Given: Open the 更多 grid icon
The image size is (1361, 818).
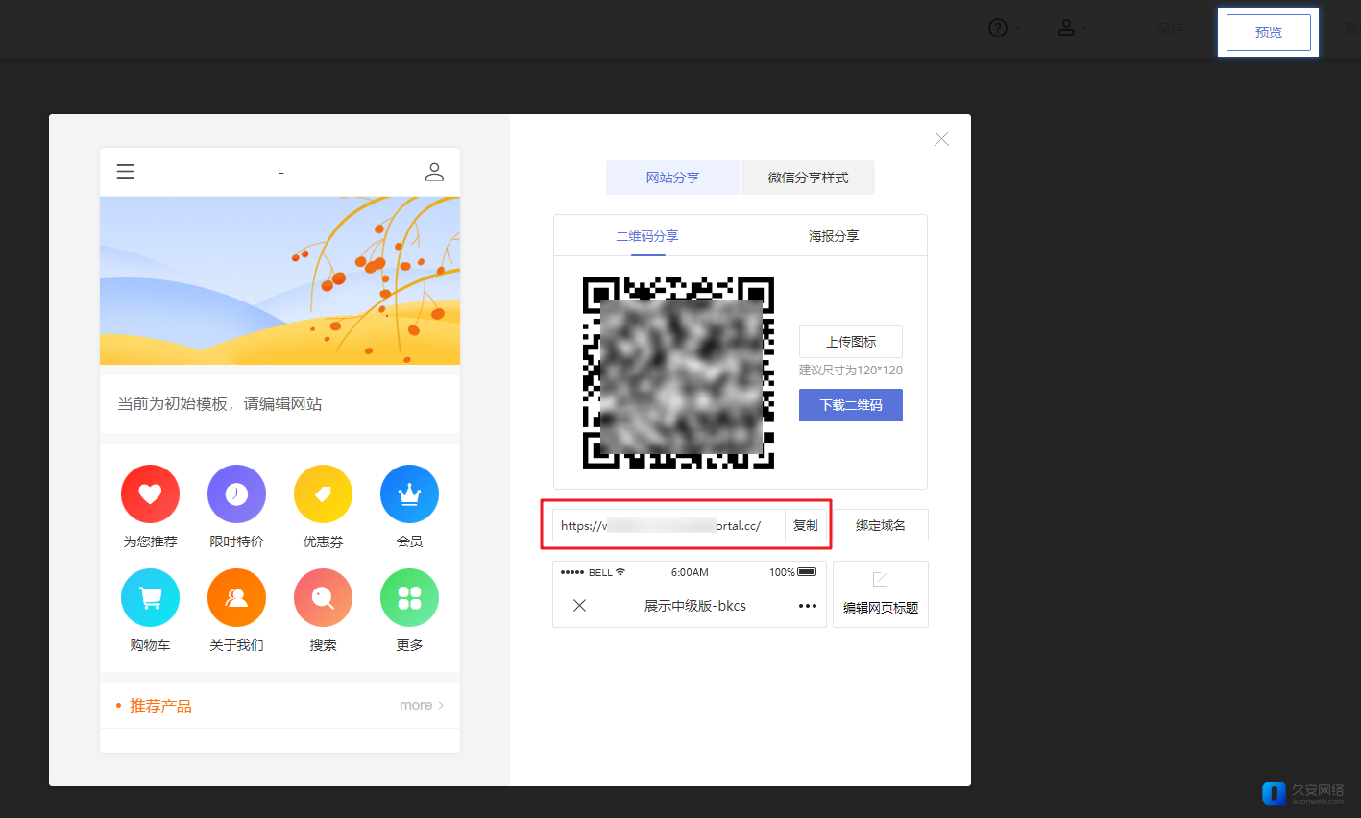Looking at the screenshot, I should pos(409,598).
